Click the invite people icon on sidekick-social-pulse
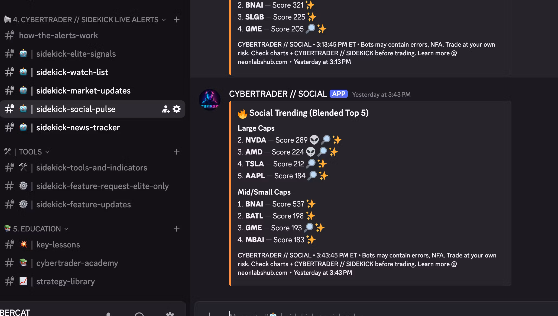Screen dimensions: 558x316 tap(166, 109)
